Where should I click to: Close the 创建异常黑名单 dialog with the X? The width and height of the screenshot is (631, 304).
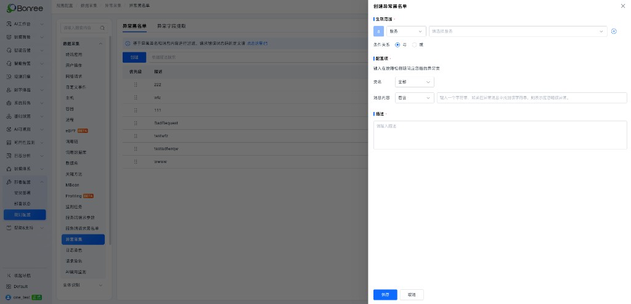pyautogui.click(x=623, y=6)
